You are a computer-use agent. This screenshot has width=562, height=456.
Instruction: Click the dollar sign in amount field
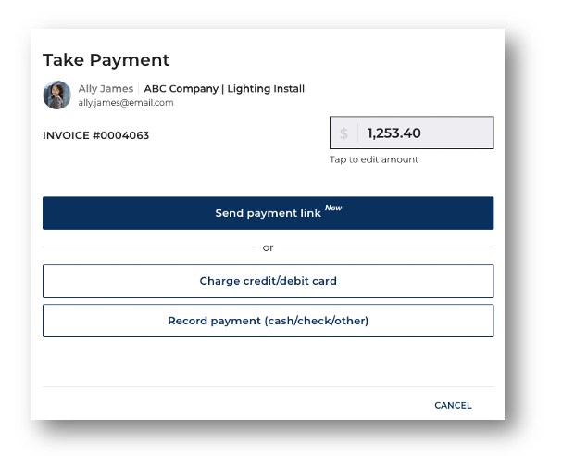click(343, 133)
